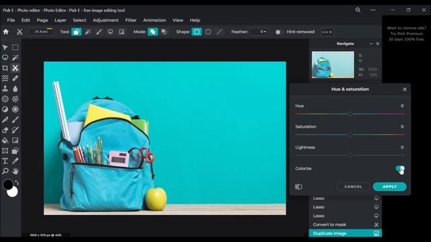This screenshot has height=242, width=431.
Task: Open the Edit menu
Action: coord(26,20)
